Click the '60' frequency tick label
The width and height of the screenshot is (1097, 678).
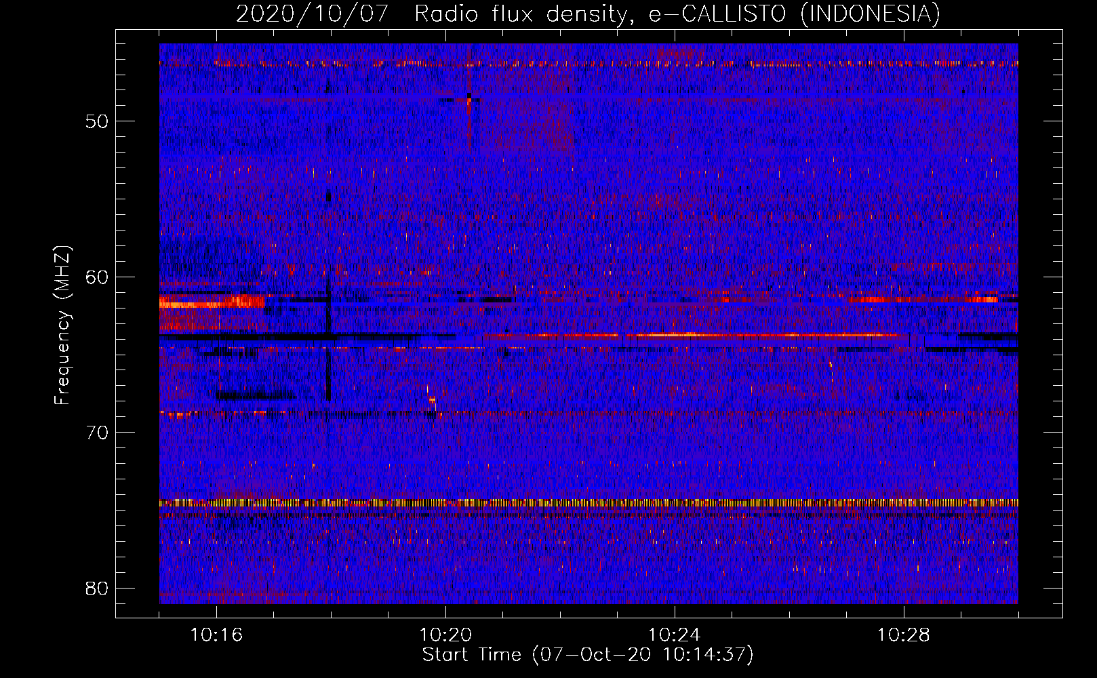[97, 277]
